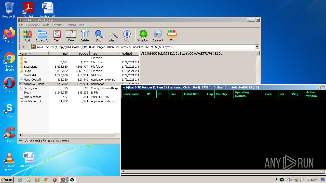Click the SFX toolbar icon
This screenshot has width=326, height=183.
pos(172,36)
